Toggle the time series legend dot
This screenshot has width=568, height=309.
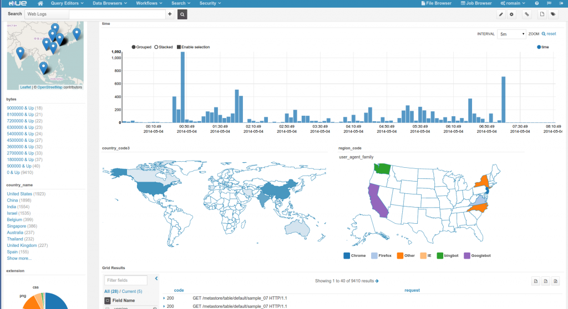click(x=539, y=47)
